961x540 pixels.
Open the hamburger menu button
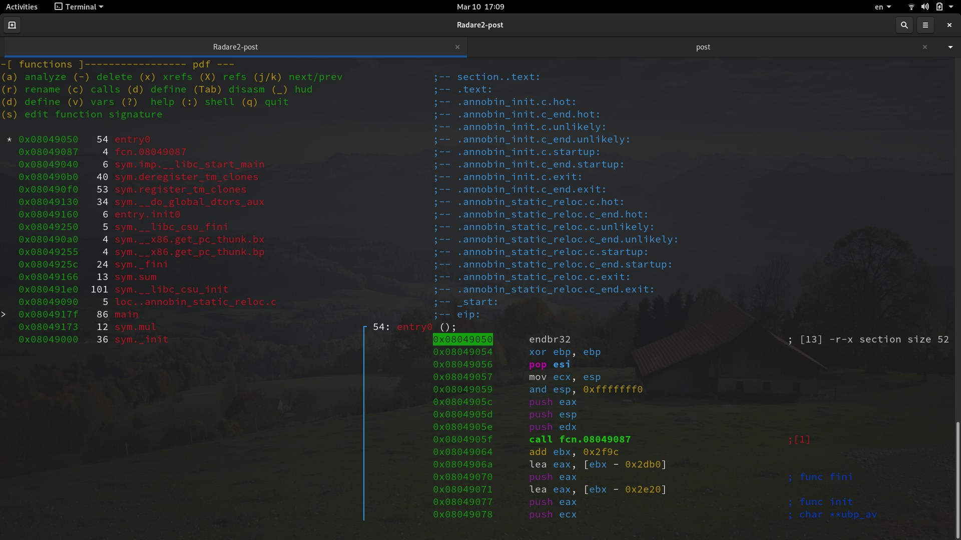pos(925,25)
